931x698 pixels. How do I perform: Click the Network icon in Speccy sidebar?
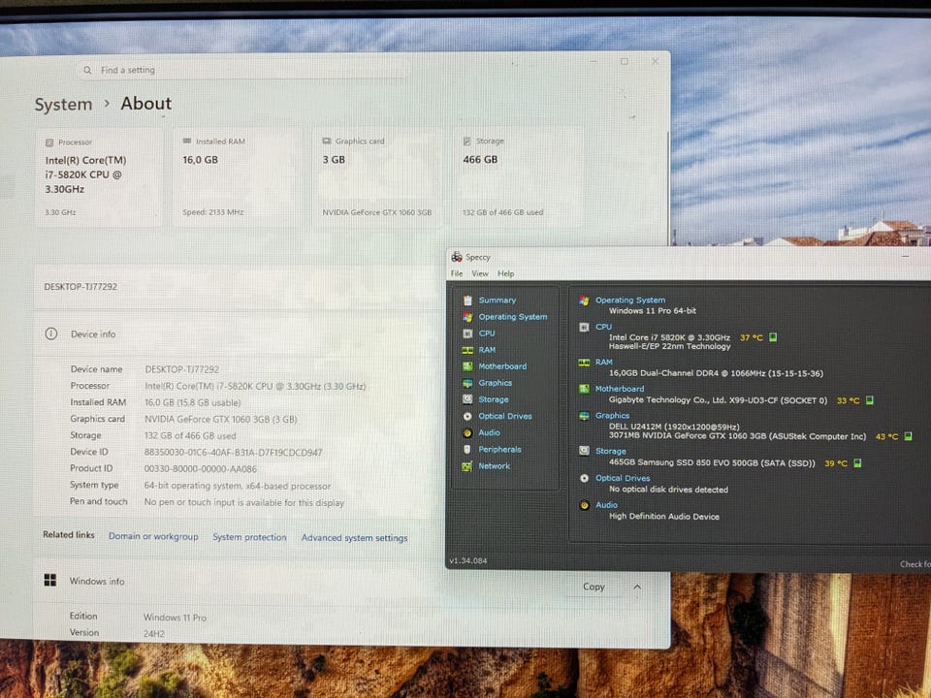[x=467, y=466]
